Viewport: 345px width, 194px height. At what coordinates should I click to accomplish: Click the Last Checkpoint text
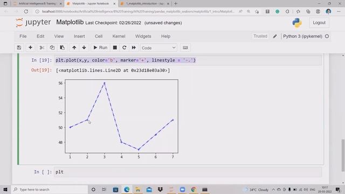(113, 23)
